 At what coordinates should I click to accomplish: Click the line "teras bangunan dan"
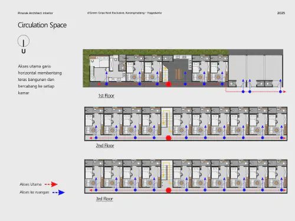pyautogui.click(x=36, y=80)
